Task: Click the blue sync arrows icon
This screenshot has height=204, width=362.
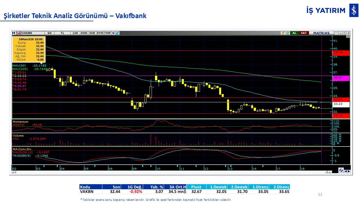Action: (341, 170)
